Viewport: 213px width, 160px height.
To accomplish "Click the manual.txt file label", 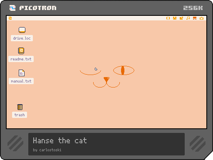I will pos(21,81).
